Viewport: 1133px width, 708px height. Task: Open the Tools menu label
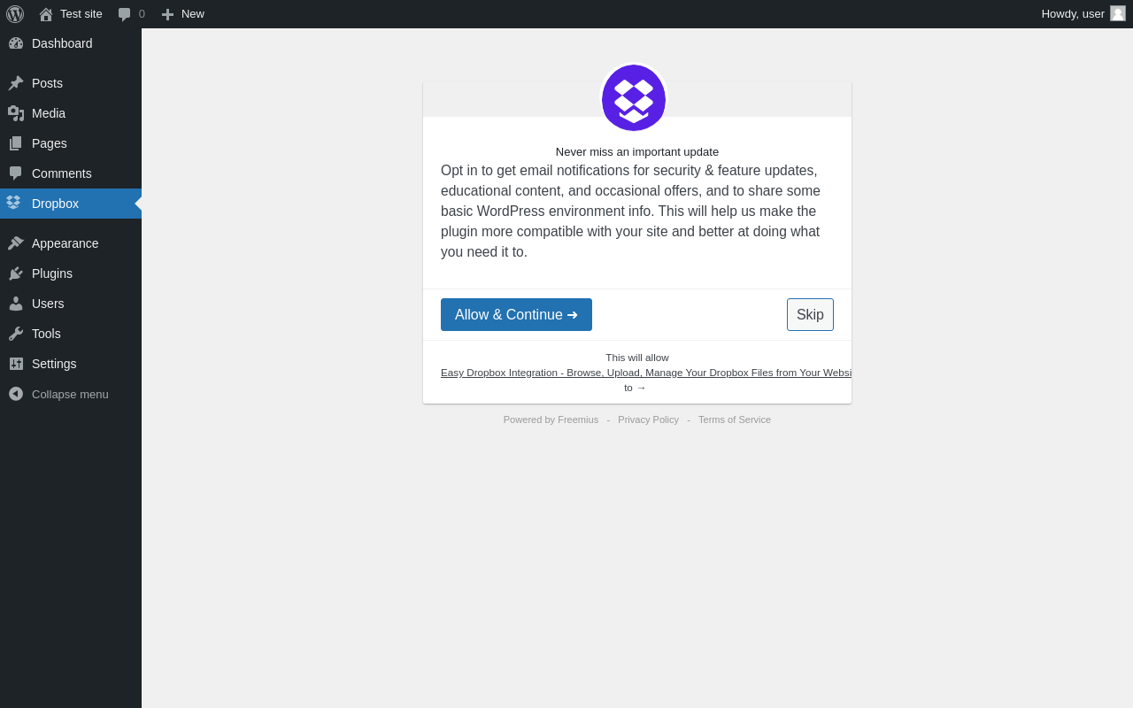[x=46, y=334]
